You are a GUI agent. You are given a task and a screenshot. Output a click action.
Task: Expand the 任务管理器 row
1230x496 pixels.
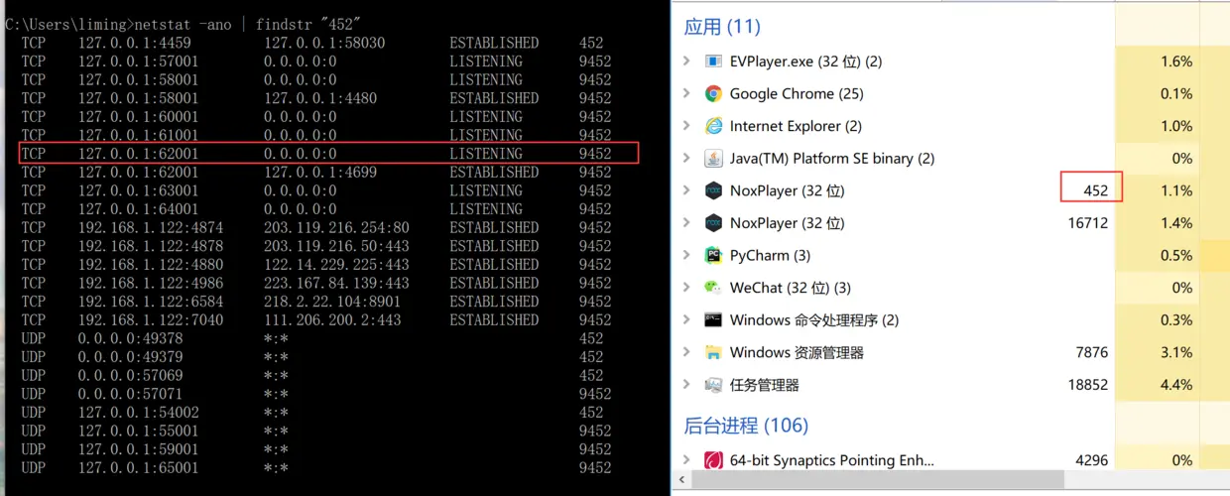[686, 385]
